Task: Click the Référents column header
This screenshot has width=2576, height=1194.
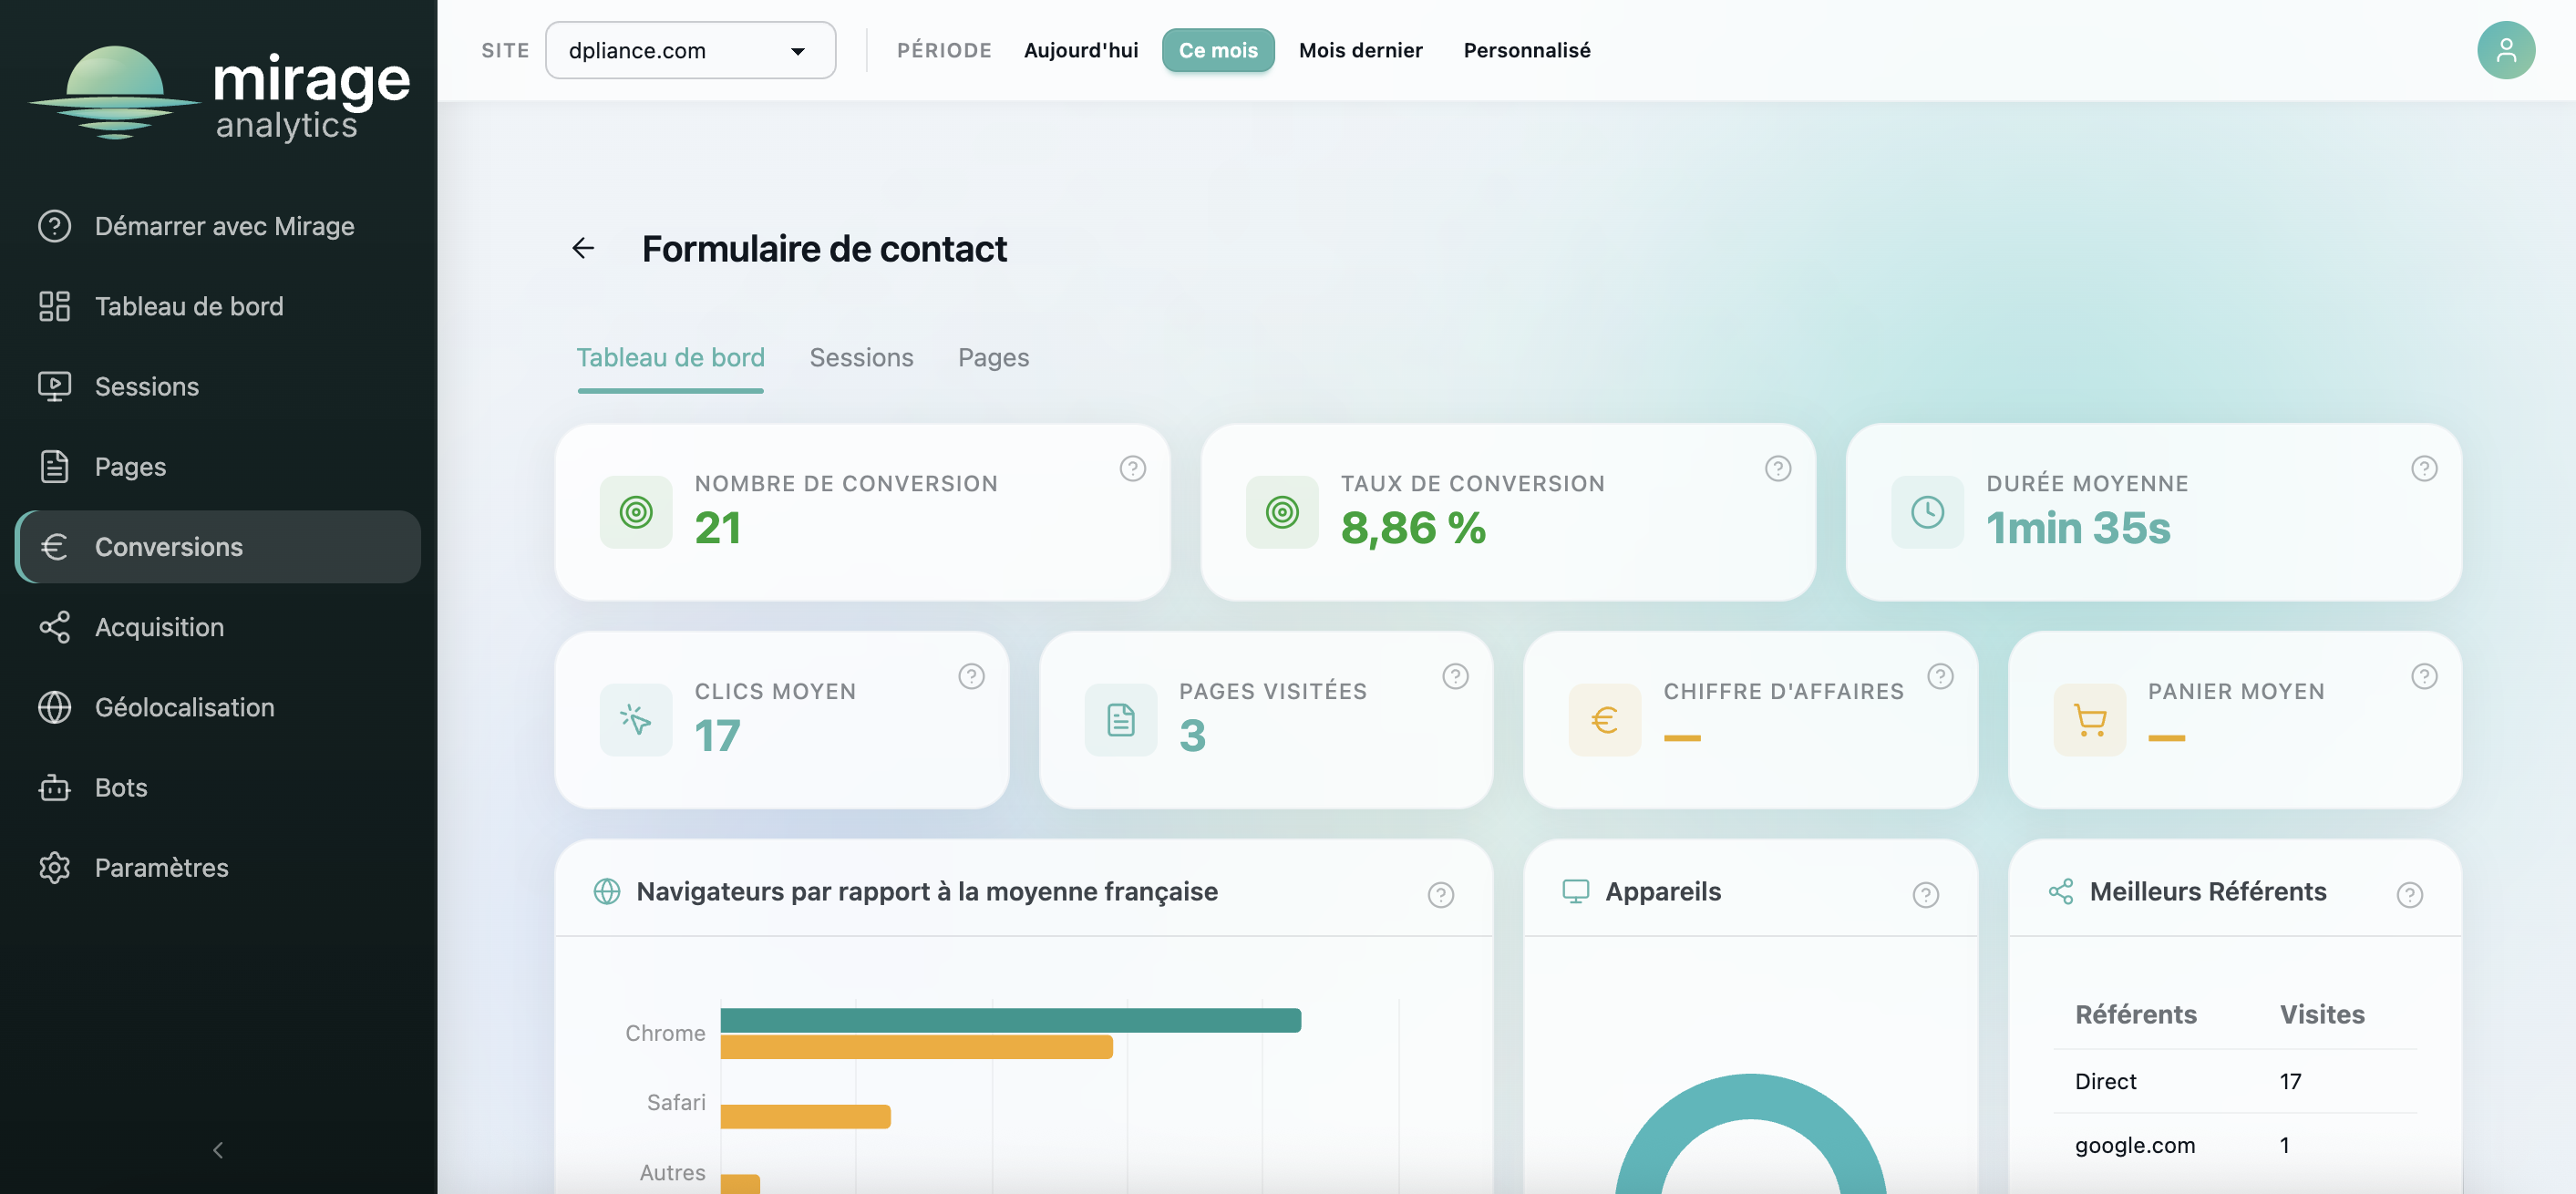Action: coord(2135,1014)
